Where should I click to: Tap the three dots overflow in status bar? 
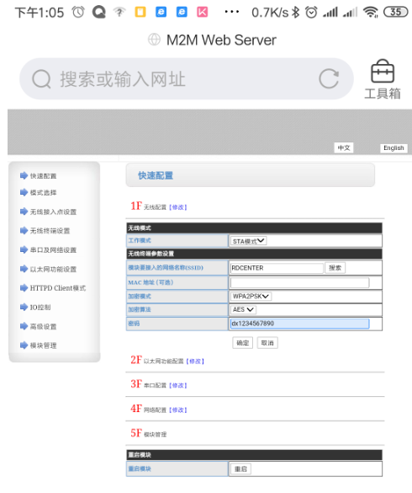(x=232, y=12)
